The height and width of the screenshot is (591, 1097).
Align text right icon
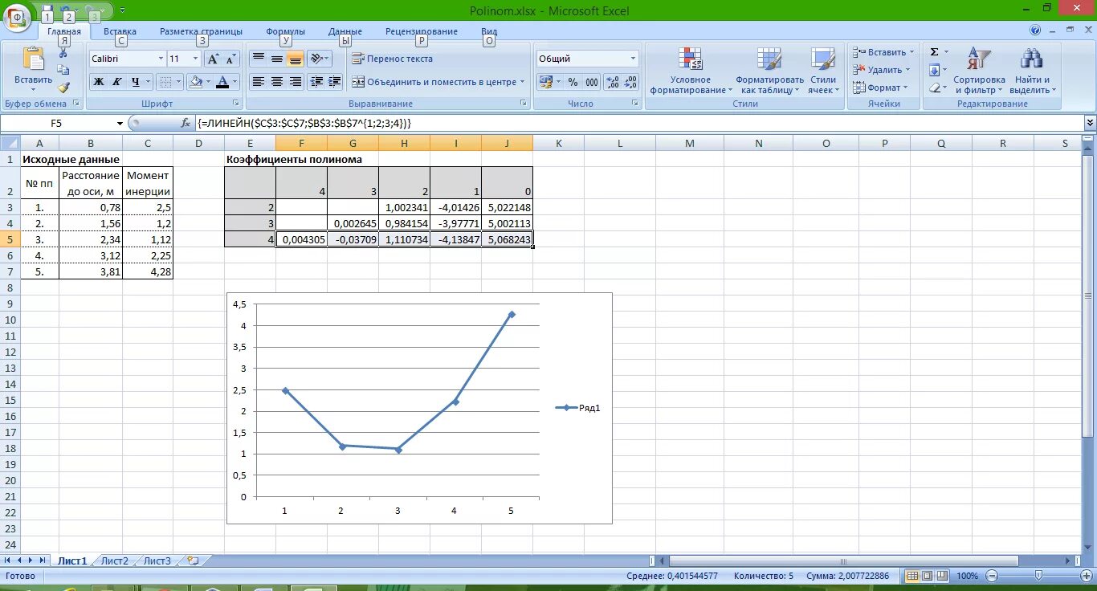pos(295,82)
